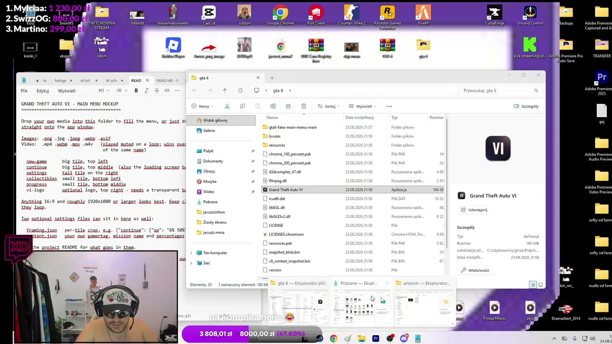Open the Wyświetl dropdown in Explorer toolbar

coord(363,106)
